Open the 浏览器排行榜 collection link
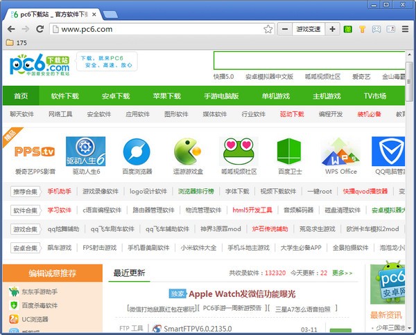The image size is (416, 335). (x=196, y=191)
